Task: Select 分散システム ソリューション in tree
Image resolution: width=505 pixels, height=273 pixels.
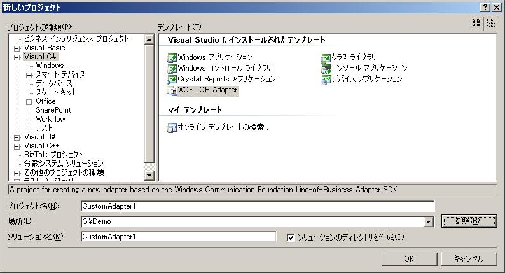Action: pyautogui.click(x=64, y=164)
